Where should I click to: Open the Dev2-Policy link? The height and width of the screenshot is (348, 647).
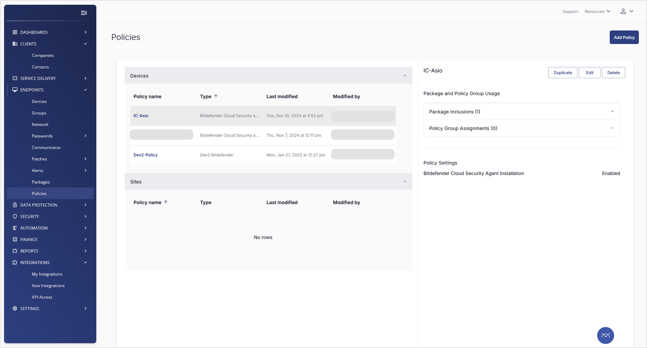(x=145, y=155)
